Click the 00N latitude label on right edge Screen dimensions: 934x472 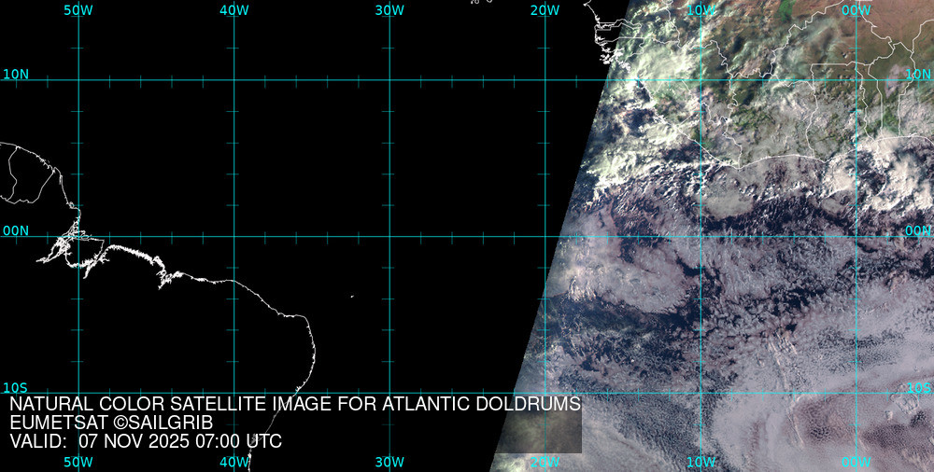918,230
